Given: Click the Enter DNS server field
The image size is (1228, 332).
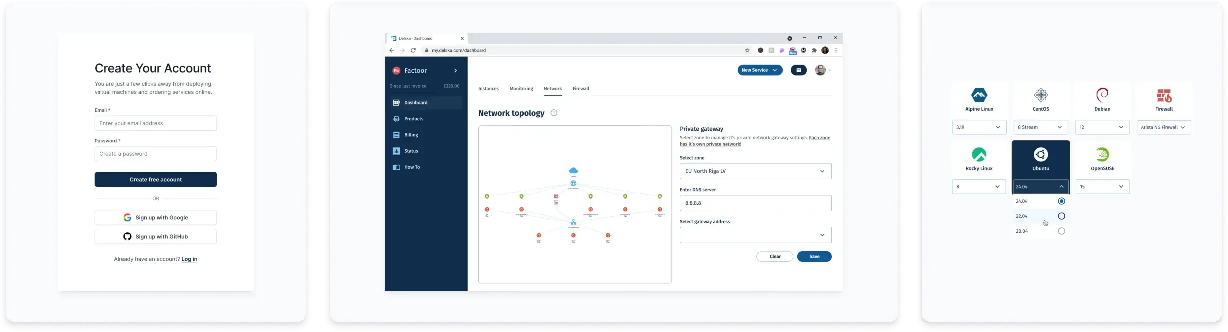Looking at the screenshot, I should 755,203.
